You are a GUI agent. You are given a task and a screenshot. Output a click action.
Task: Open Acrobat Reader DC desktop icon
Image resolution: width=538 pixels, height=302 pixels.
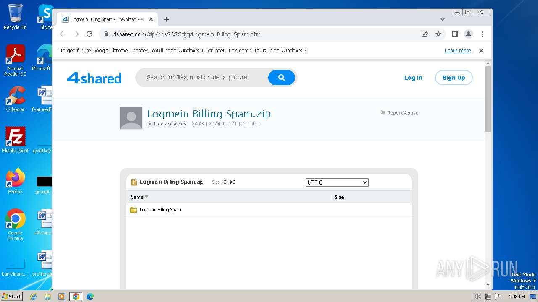click(15, 61)
